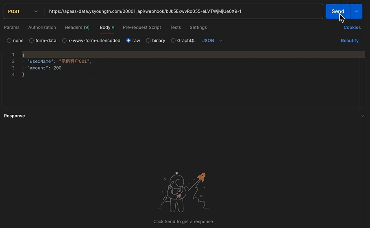Viewport: 370px width, 228px height.
Task: Open the JSON format dropdown
Action: [212, 41]
